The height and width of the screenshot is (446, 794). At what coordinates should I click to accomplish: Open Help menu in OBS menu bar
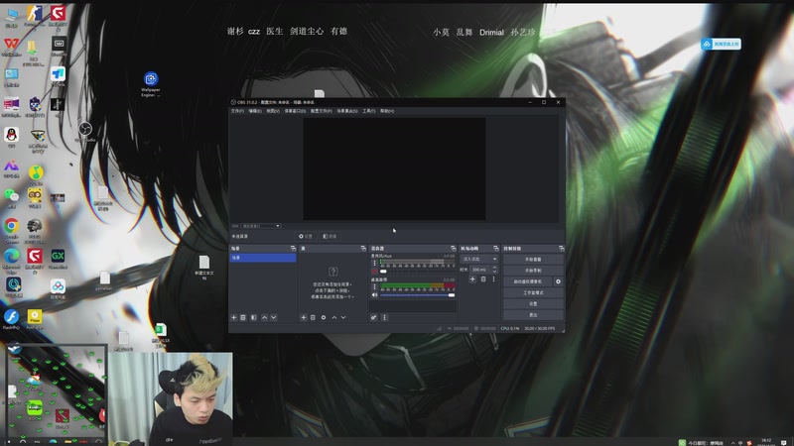[387, 111]
